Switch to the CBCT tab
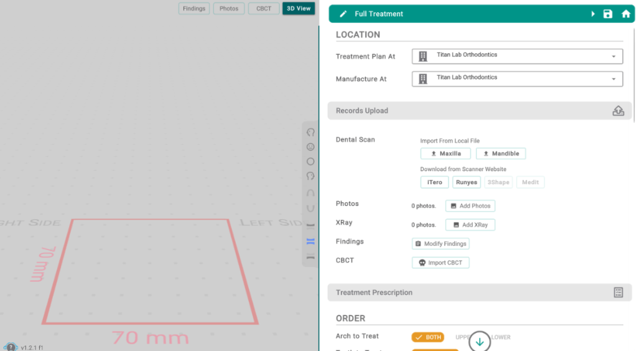The height and width of the screenshot is (351, 637). [x=264, y=9]
